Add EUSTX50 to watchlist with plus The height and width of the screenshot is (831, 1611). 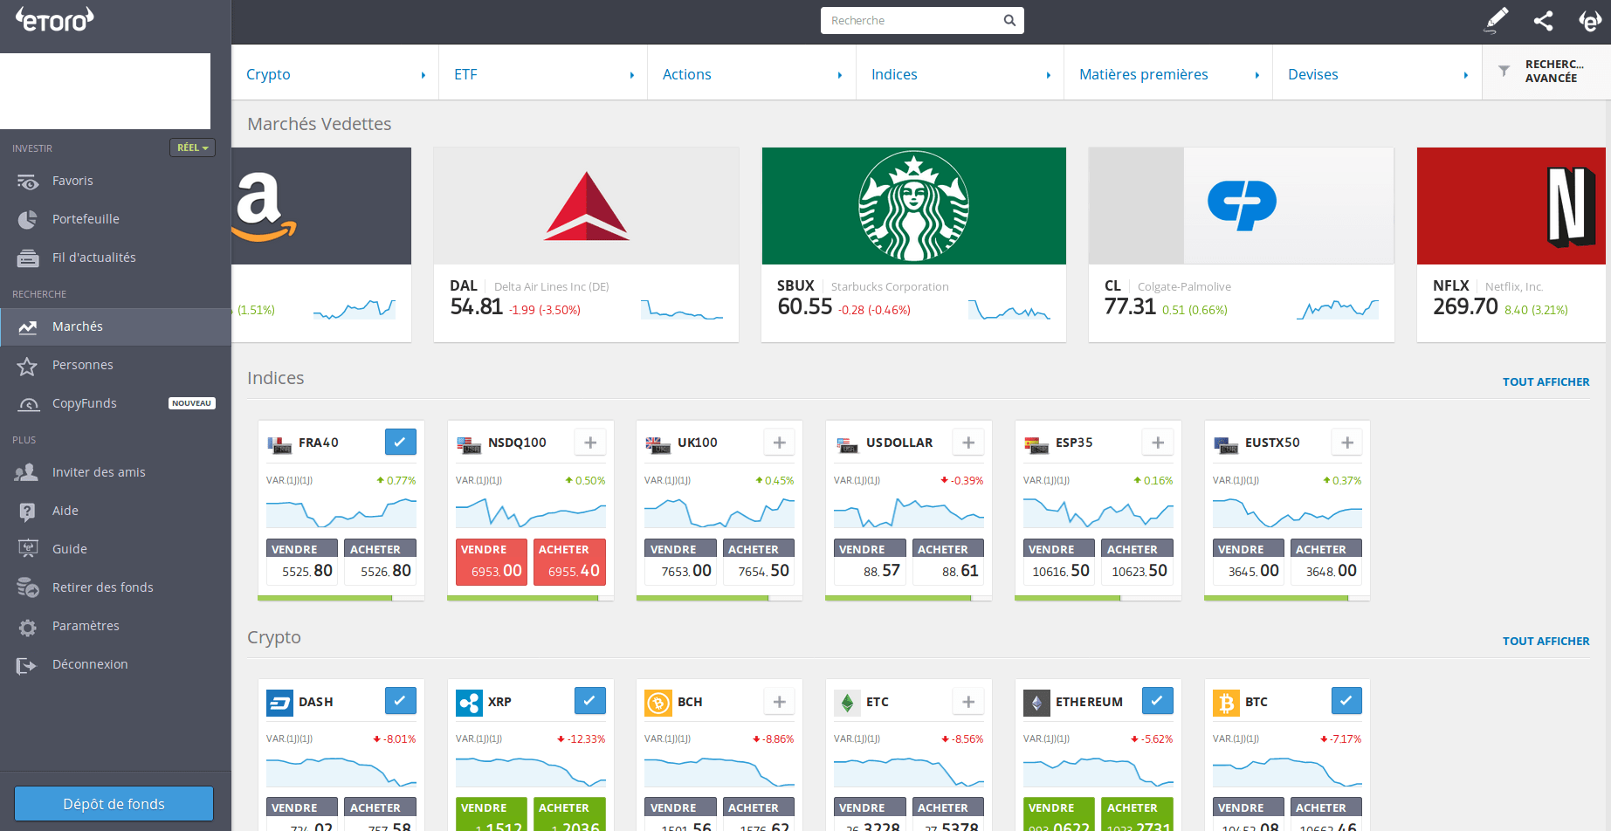point(1347,443)
